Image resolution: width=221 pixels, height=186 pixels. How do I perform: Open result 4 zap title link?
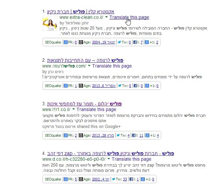[x=111, y=154]
